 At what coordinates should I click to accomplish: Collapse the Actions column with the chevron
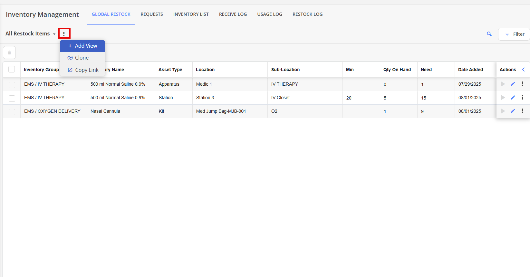pyautogui.click(x=523, y=70)
